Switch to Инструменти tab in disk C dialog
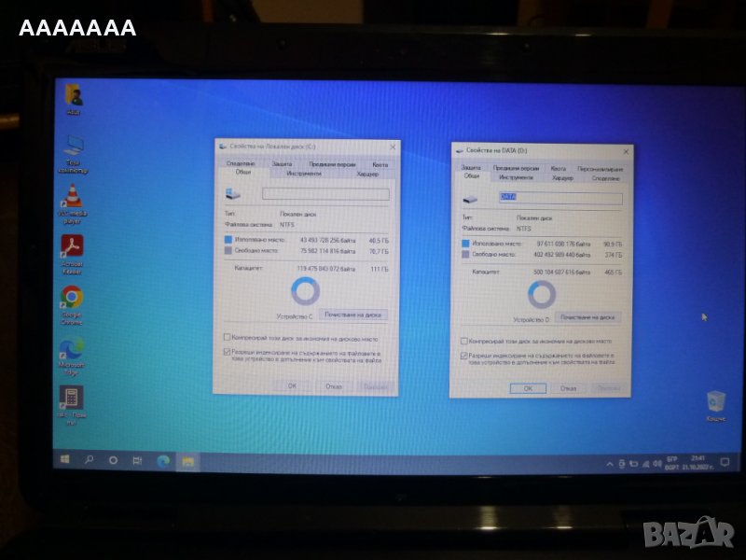Screen dimensions: 746x560 pyautogui.click(x=304, y=173)
